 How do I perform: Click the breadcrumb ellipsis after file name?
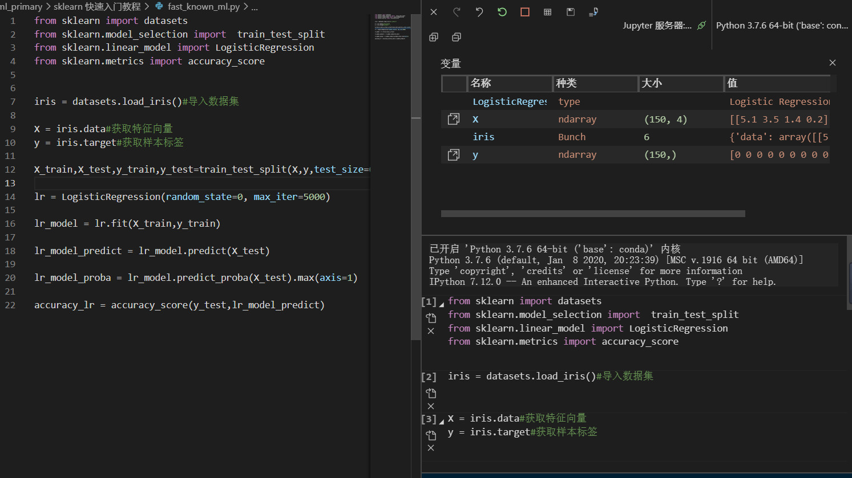pos(255,7)
